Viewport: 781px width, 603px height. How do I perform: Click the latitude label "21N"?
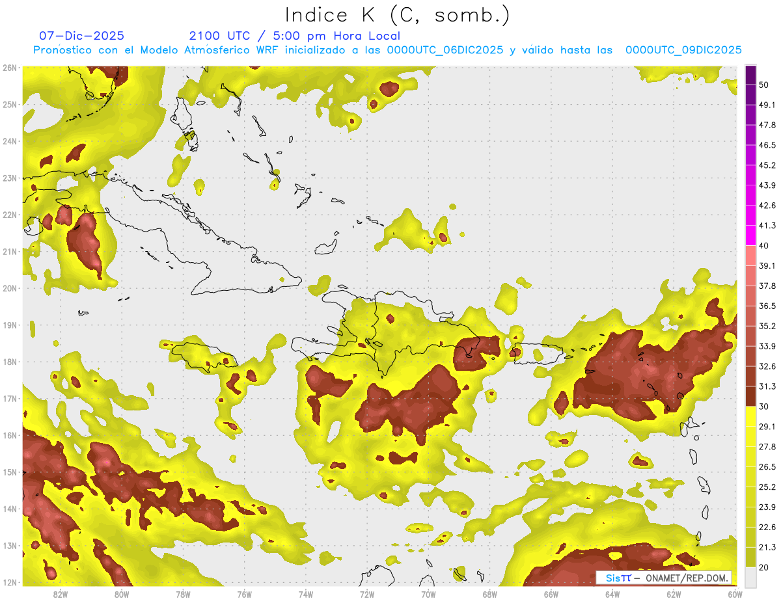(10, 251)
